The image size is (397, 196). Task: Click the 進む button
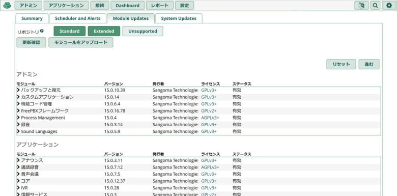tap(369, 64)
